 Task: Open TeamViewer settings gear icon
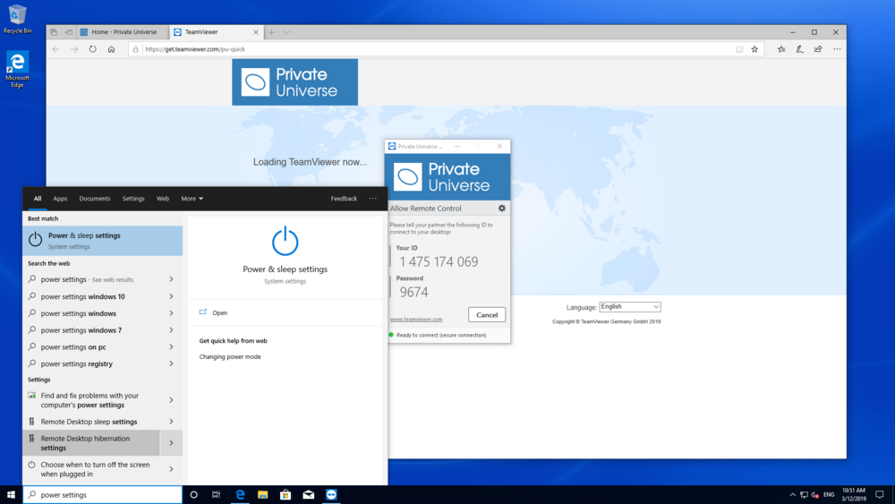coord(501,209)
